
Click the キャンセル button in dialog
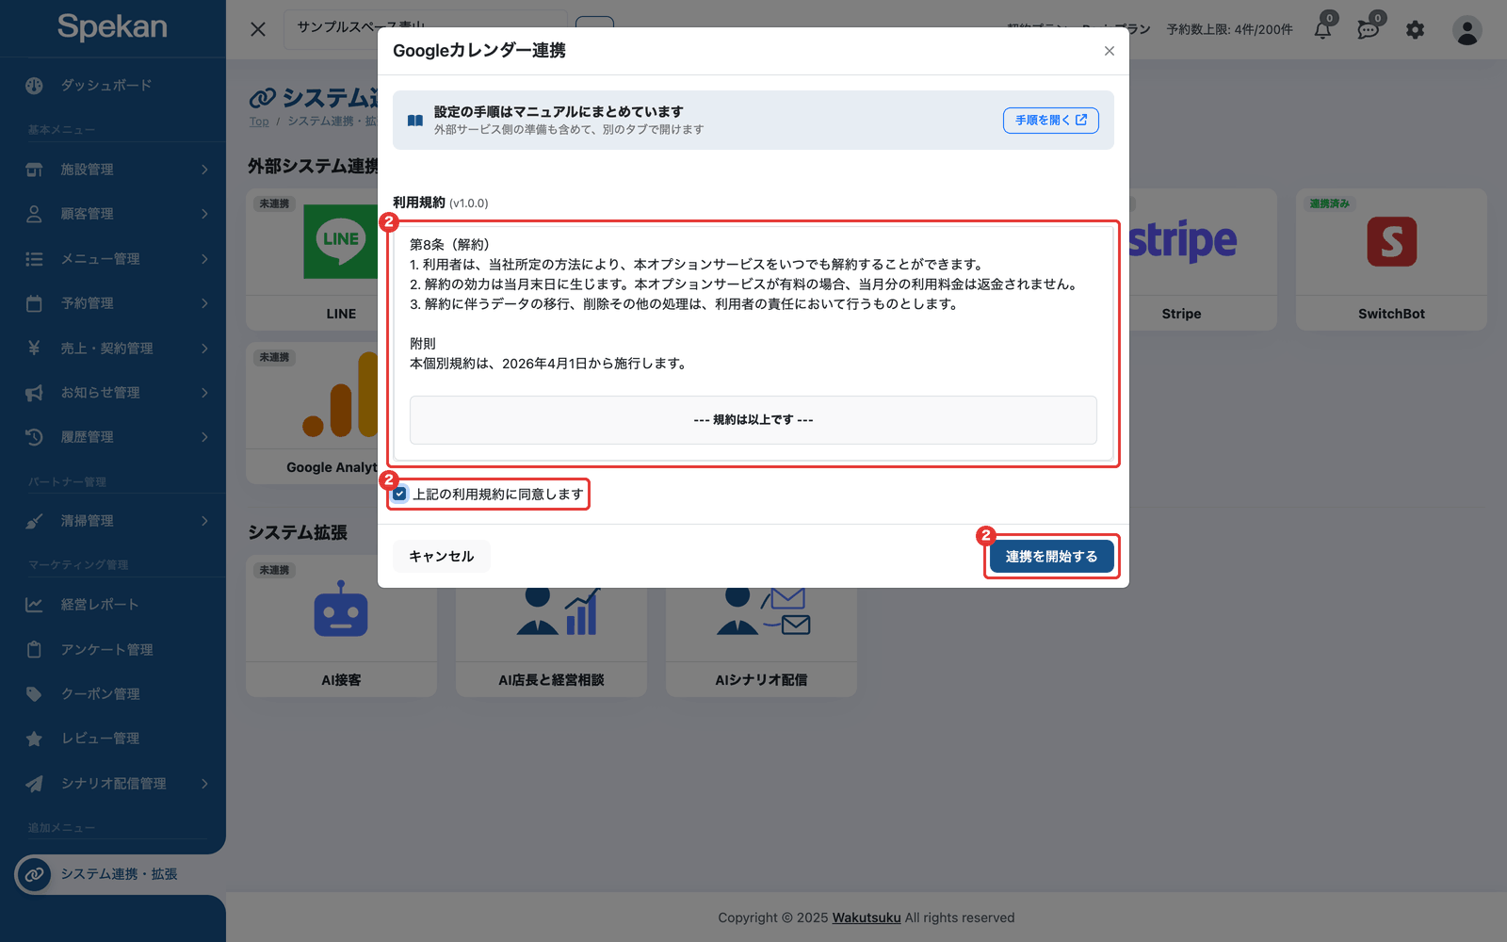(441, 557)
